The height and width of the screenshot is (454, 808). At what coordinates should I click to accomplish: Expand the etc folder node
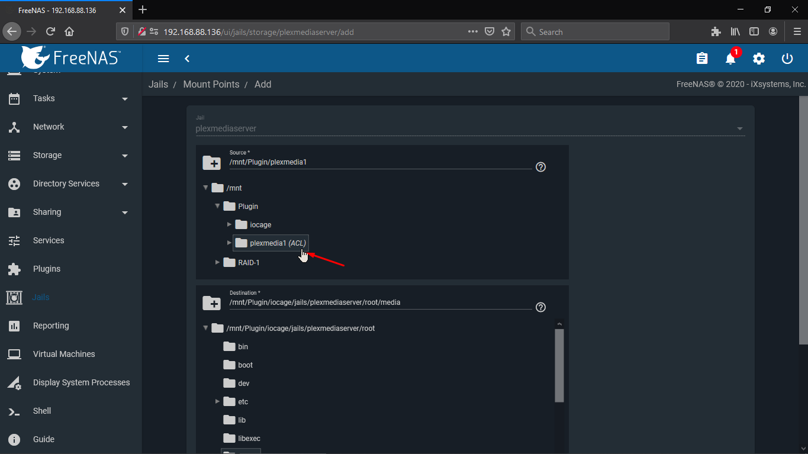[x=217, y=401]
